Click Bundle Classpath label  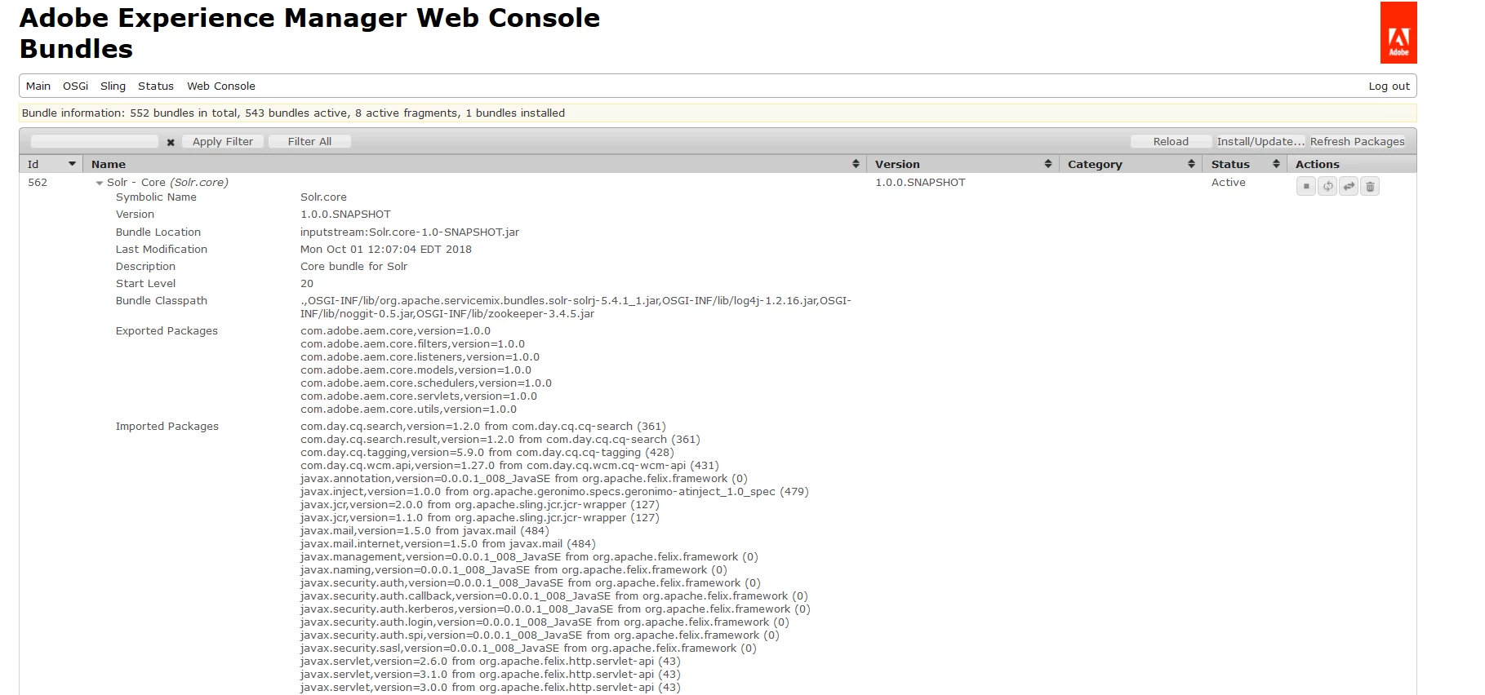click(162, 301)
